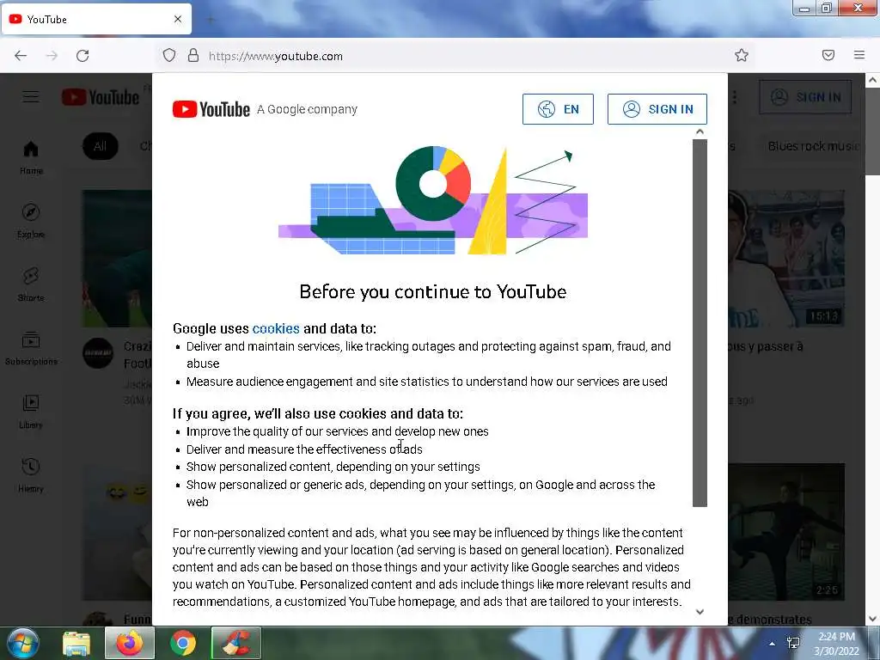Click the dialog scrollbar down arrow
Image resolution: width=880 pixels, height=660 pixels.
700,612
